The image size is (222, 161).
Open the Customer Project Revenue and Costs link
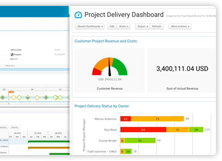coord(106,41)
